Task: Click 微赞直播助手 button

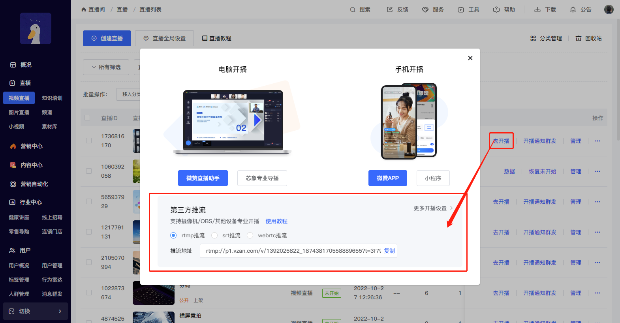Action: click(203, 178)
